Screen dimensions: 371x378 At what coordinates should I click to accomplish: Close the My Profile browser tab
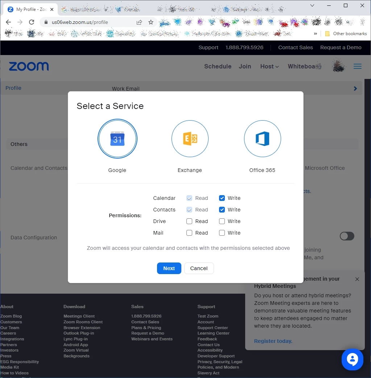tap(52, 9)
